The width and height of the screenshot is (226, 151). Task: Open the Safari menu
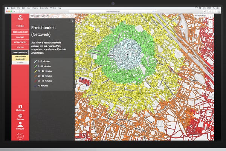13,8
